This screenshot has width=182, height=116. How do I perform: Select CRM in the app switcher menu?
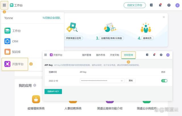[x=15, y=41]
